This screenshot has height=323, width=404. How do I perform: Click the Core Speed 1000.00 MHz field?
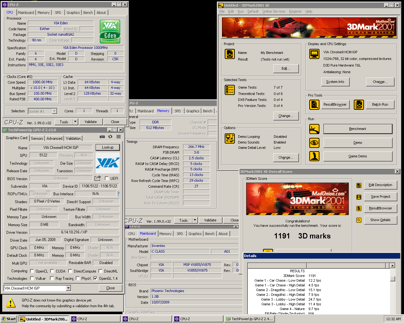coord(43,82)
